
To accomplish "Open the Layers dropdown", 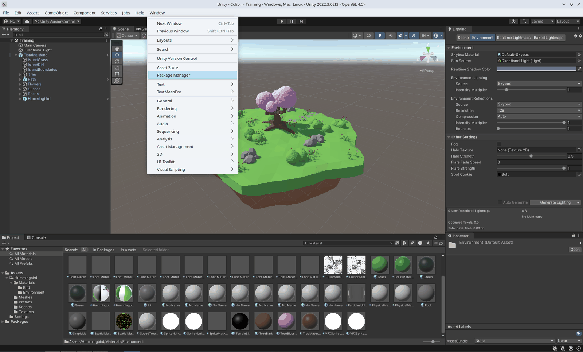I will [x=542, y=21].
